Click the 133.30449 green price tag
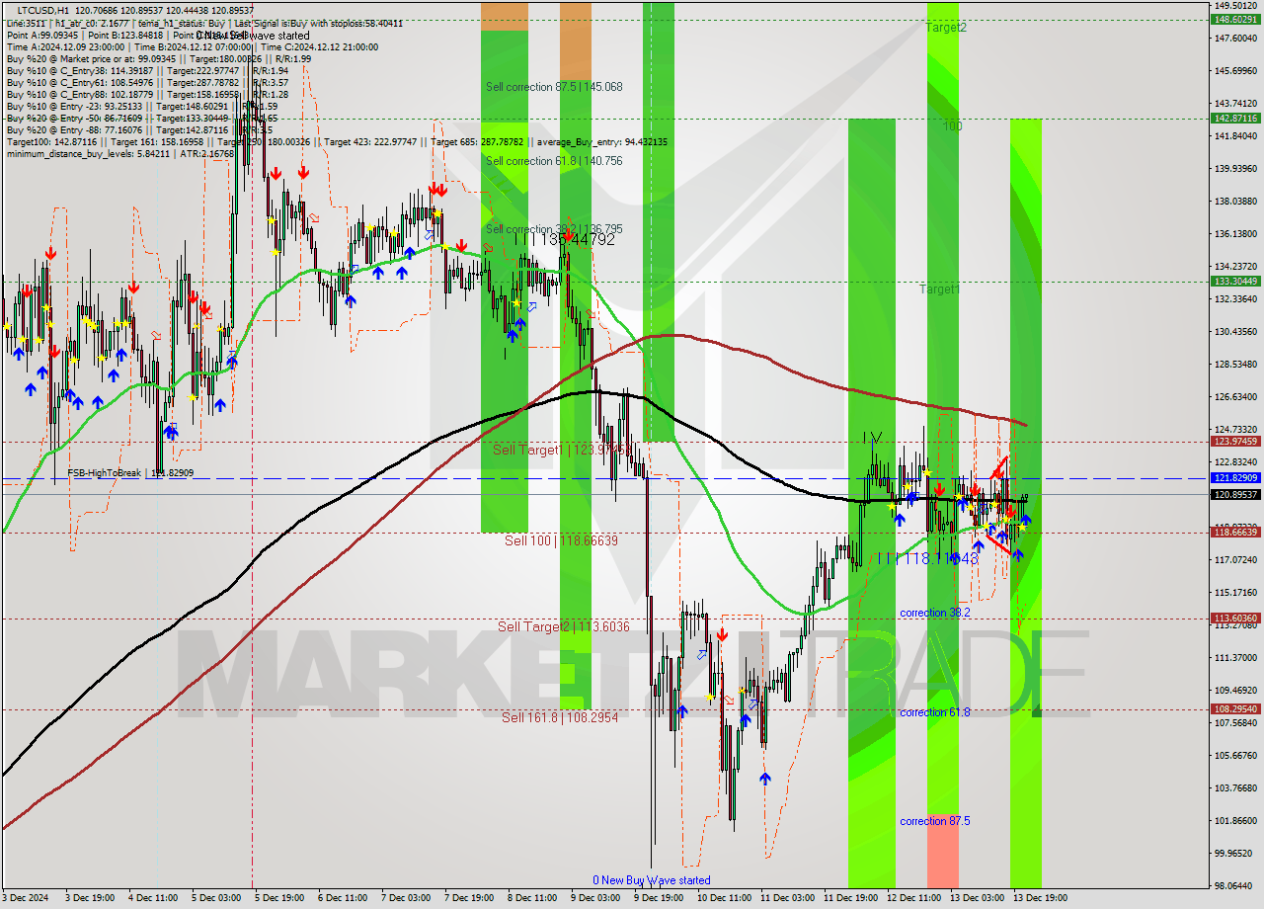The width and height of the screenshot is (1264, 909). coord(1235,282)
